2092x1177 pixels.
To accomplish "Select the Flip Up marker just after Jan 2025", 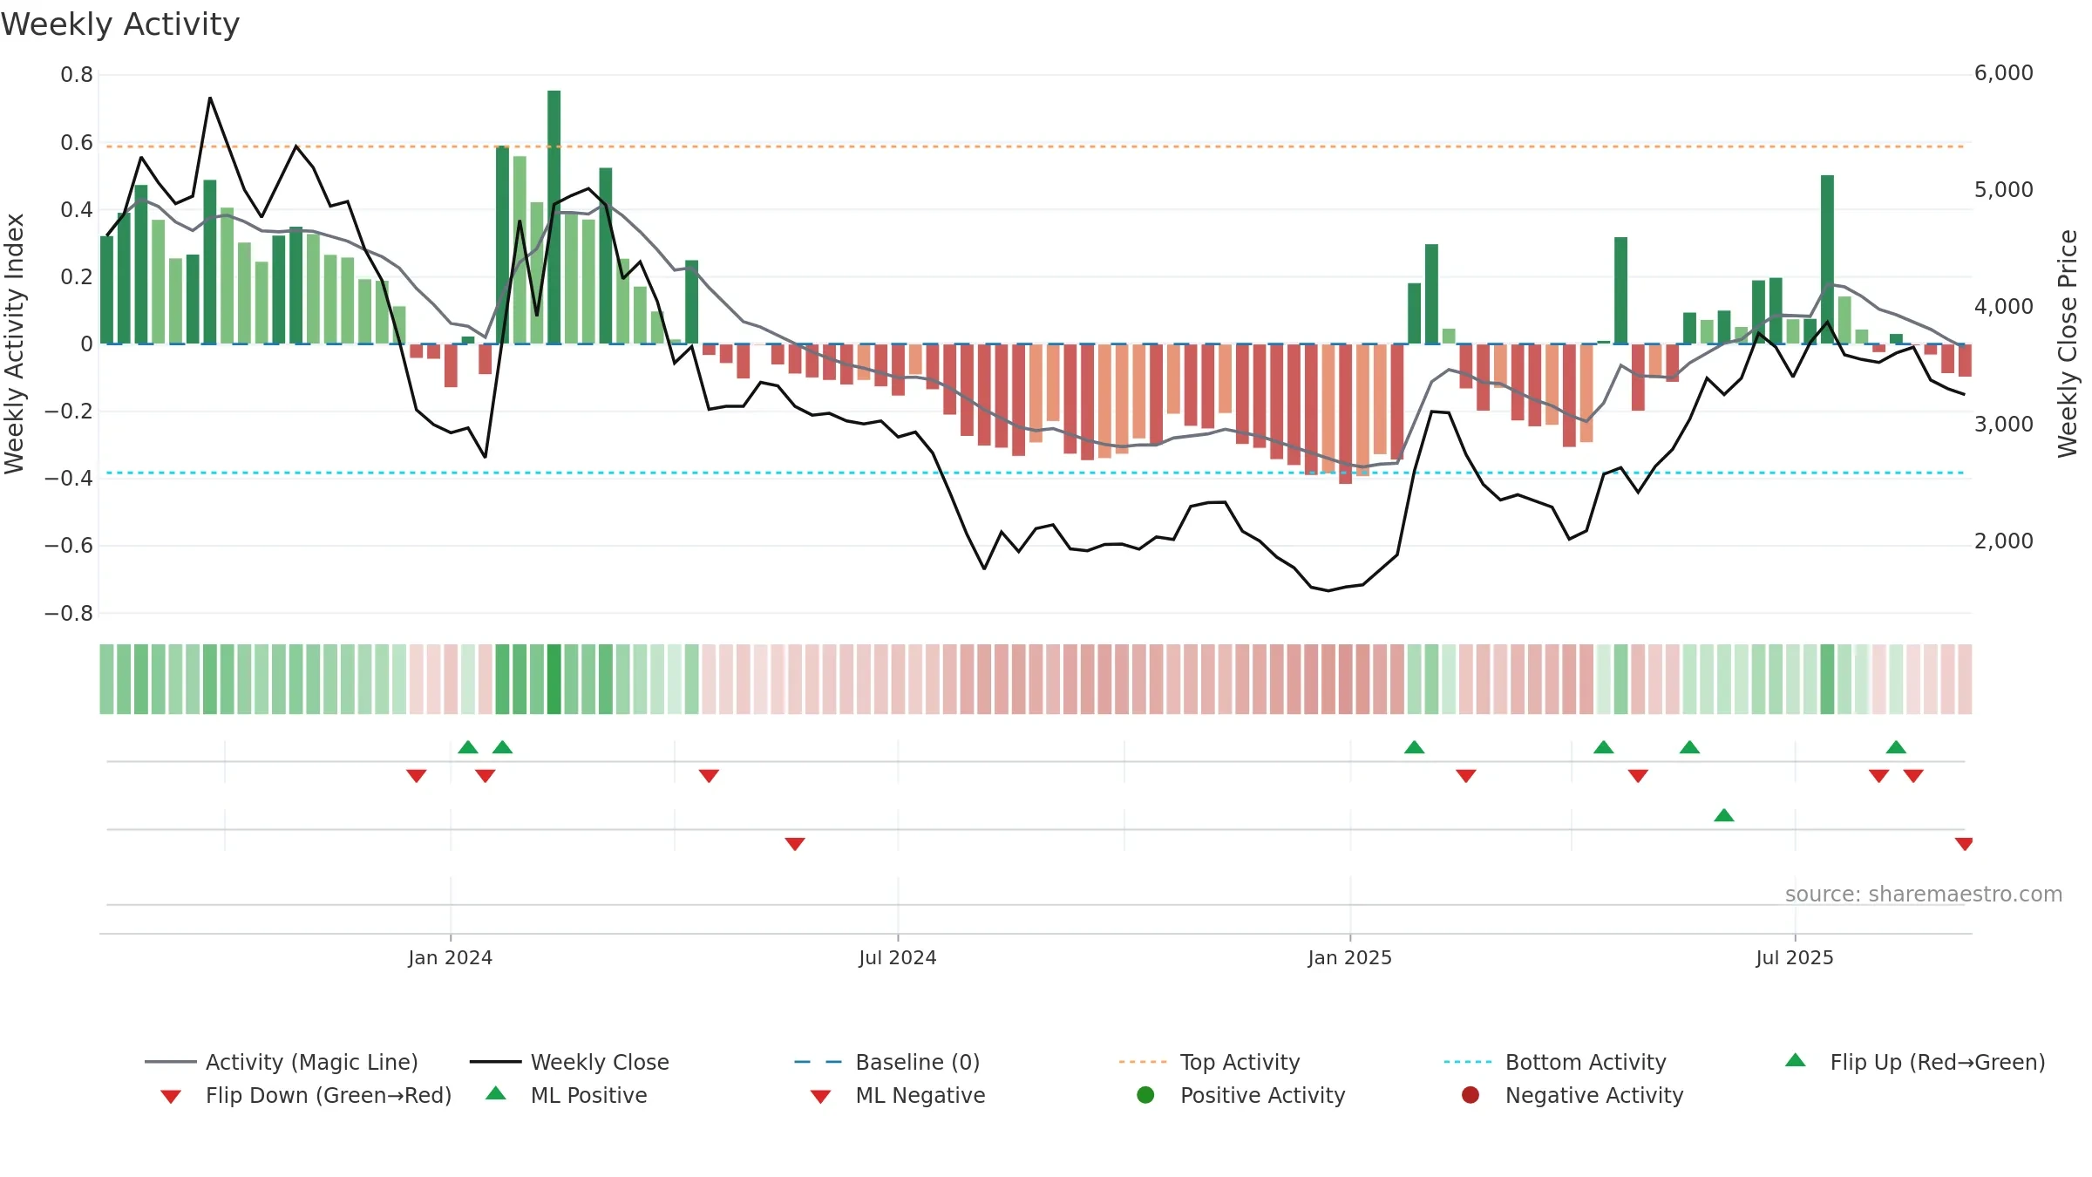I will [1414, 747].
